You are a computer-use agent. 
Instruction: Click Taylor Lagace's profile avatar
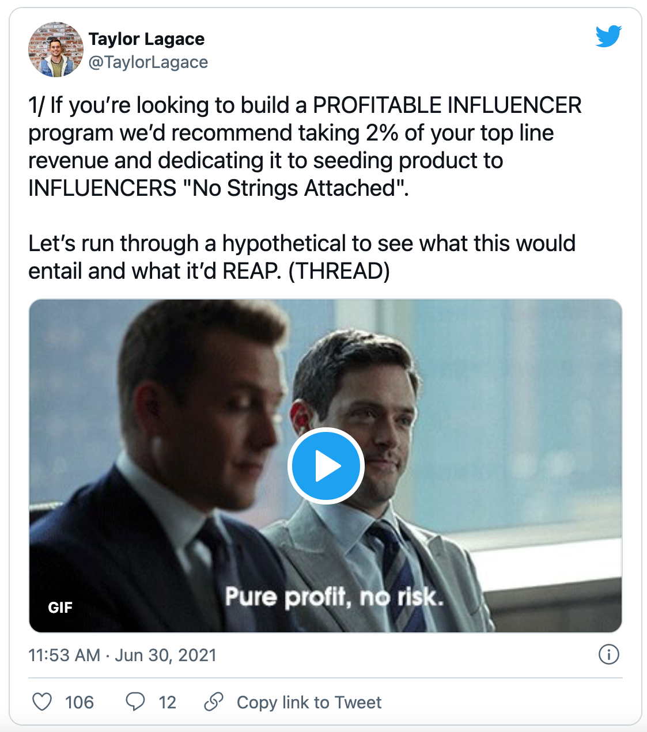click(56, 50)
